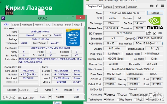This screenshot has height=104, width=167.
Task: Click Level 3 cache value 8 MBytes
Action: tap(61, 82)
